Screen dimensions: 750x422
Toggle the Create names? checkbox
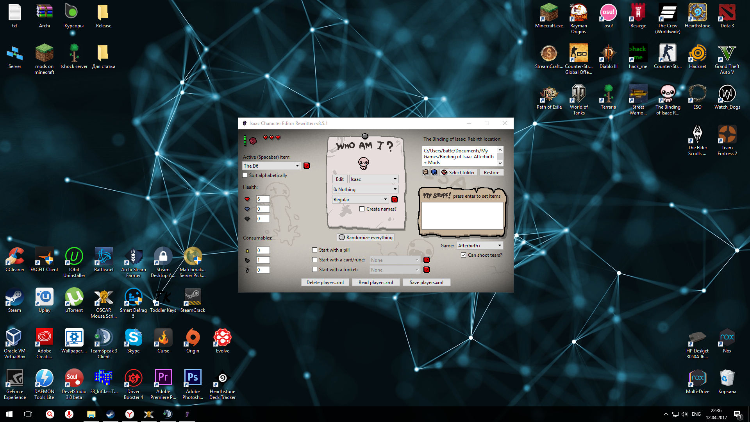[x=362, y=209]
